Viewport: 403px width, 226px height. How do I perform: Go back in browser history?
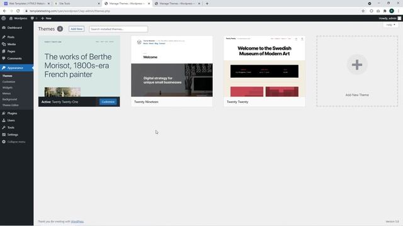tap(4, 11)
